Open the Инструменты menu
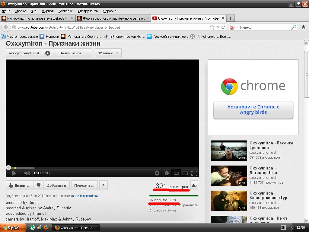The width and height of the screenshot is (309, 232). coord(88,11)
